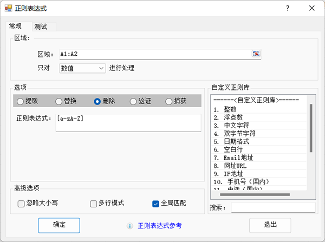
Task: Select '5. 日期格式' in the regex library
Action: click(x=259, y=141)
